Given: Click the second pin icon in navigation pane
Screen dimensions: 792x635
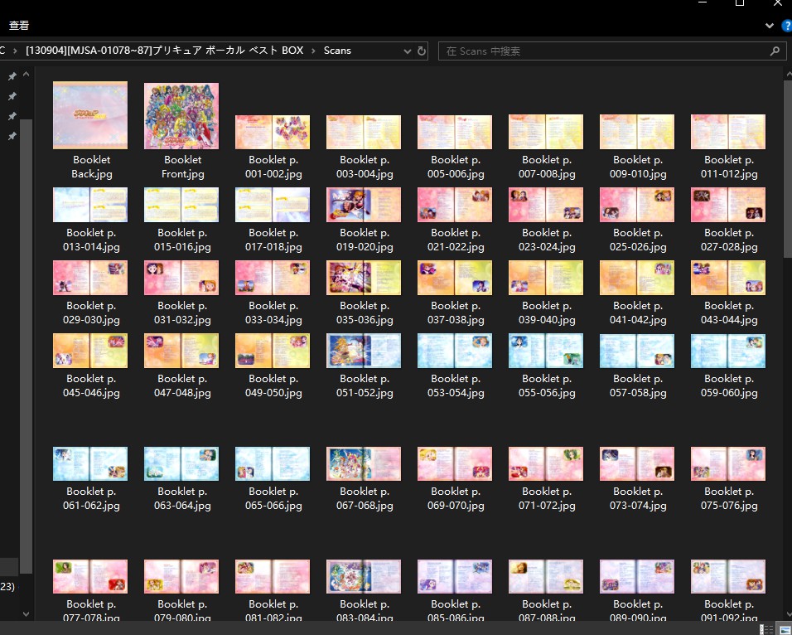Looking at the screenshot, I should coord(12,96).
